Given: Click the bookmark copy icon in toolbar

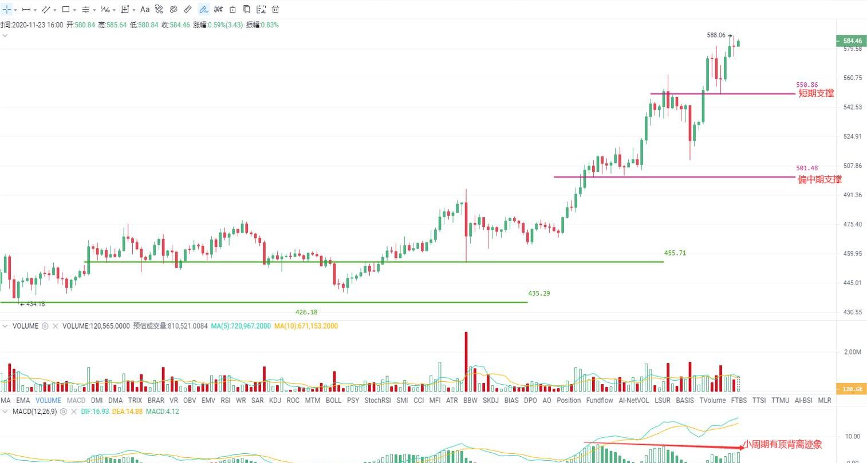Looking at the screenshot, I should (247, 9).
